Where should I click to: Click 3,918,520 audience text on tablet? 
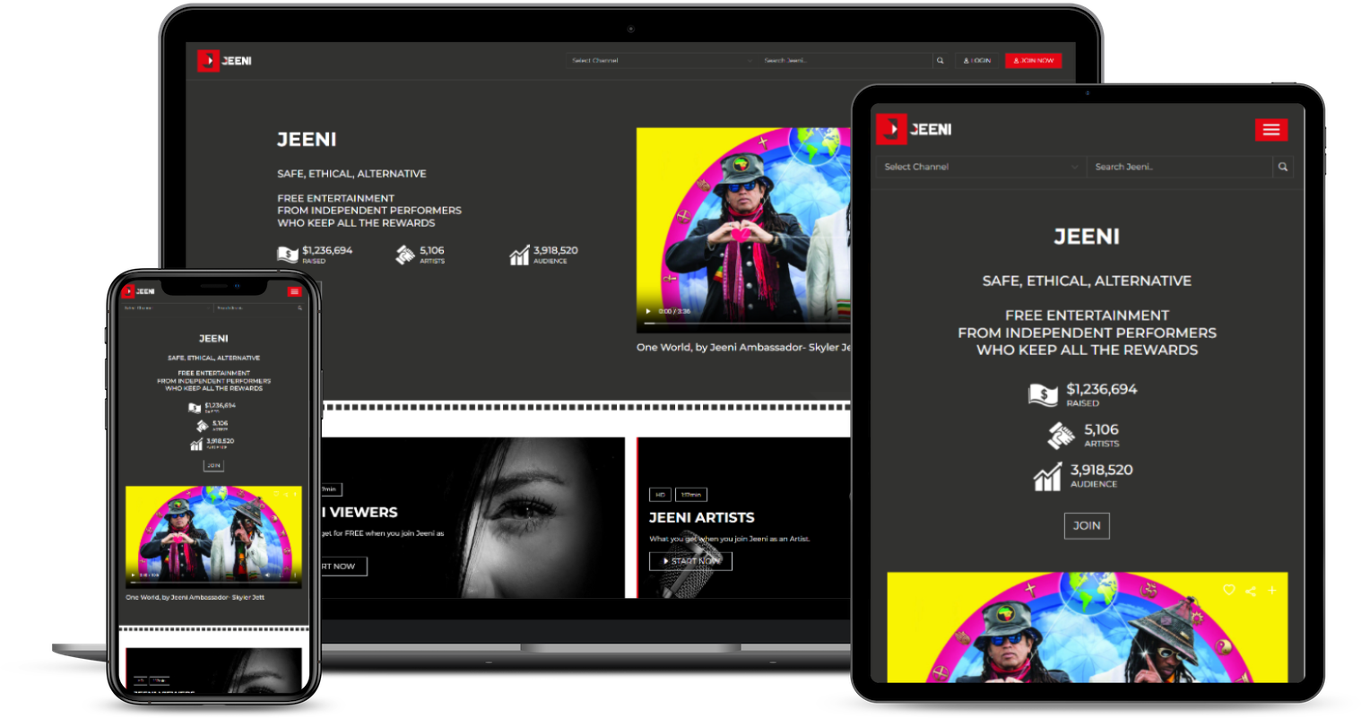click(1102, 470)
